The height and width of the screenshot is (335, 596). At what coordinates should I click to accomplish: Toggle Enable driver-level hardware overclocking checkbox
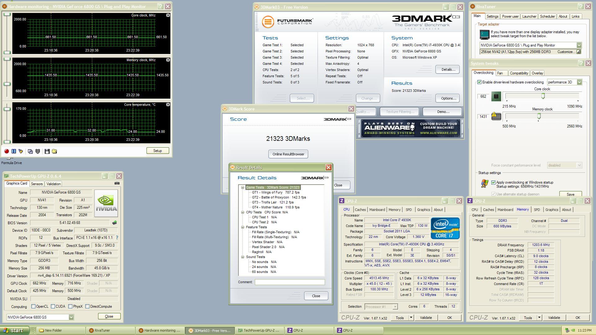point(479,82)
